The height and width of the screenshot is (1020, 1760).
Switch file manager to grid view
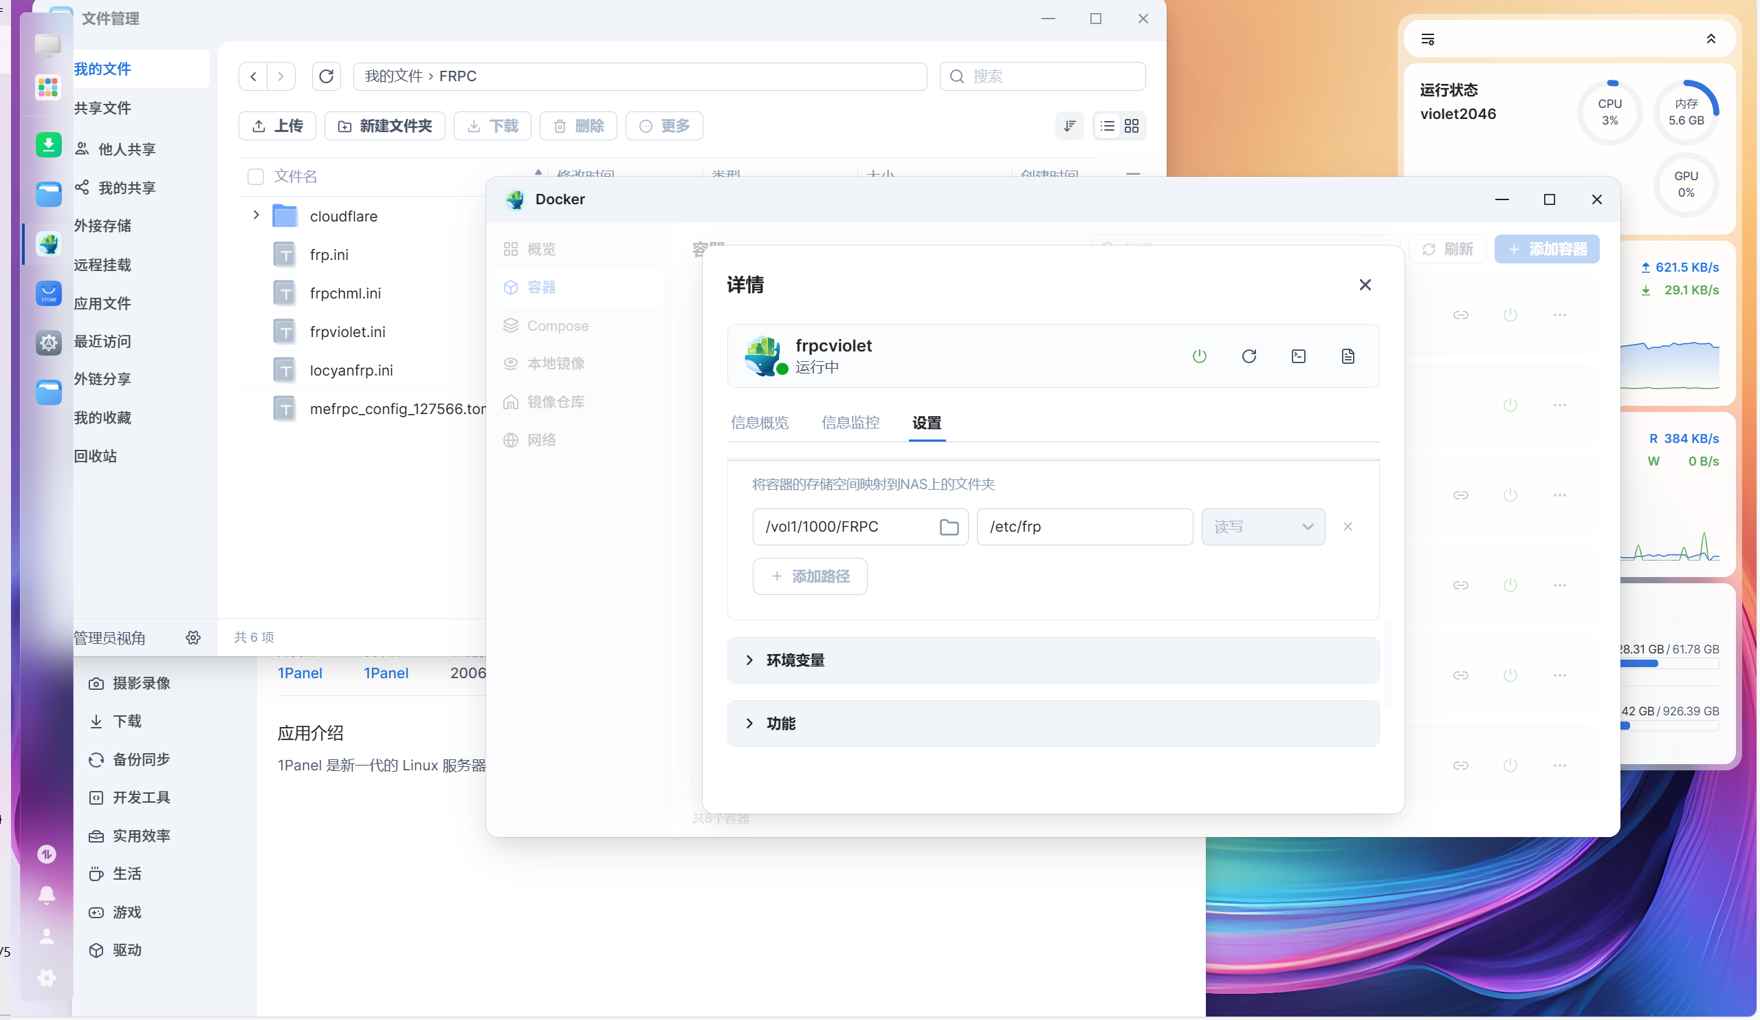coord(1132,126)
